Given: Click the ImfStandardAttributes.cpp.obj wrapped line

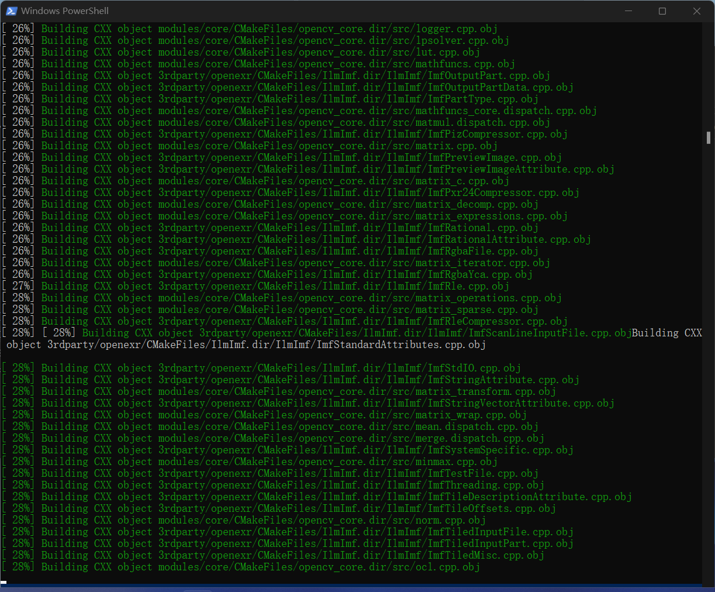Looking at the screenshot, I should pyautogui.click(x=246, y=344).
